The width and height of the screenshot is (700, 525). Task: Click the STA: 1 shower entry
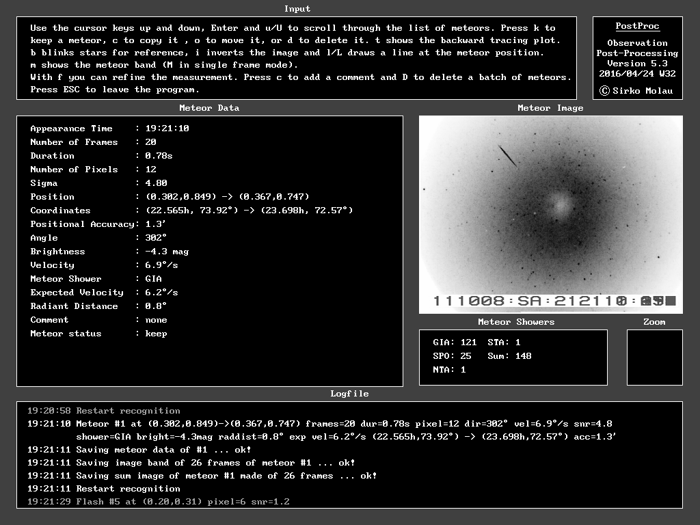504,342
